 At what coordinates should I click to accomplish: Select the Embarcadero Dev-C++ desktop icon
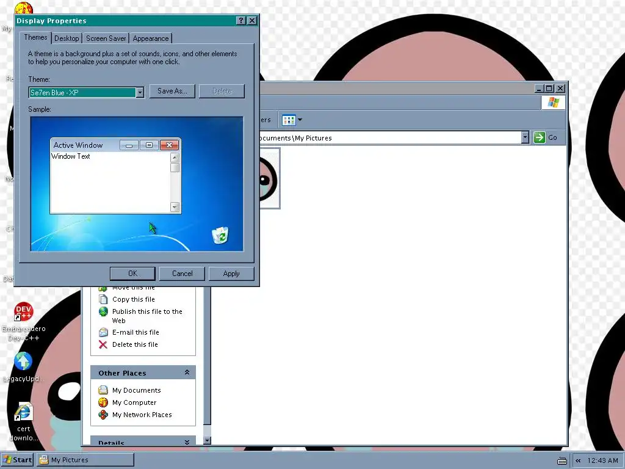pyautogui.click(x=24, y=322)
